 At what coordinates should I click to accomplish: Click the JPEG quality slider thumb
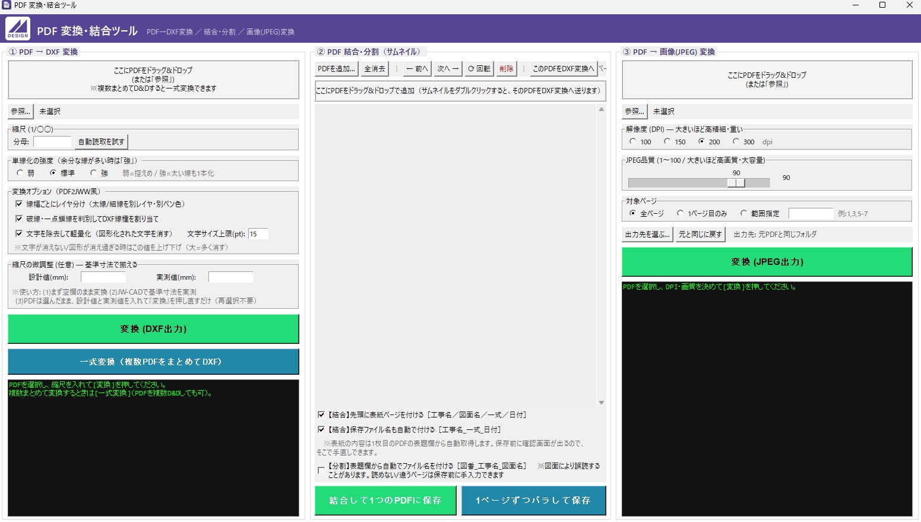coord(736,183)
